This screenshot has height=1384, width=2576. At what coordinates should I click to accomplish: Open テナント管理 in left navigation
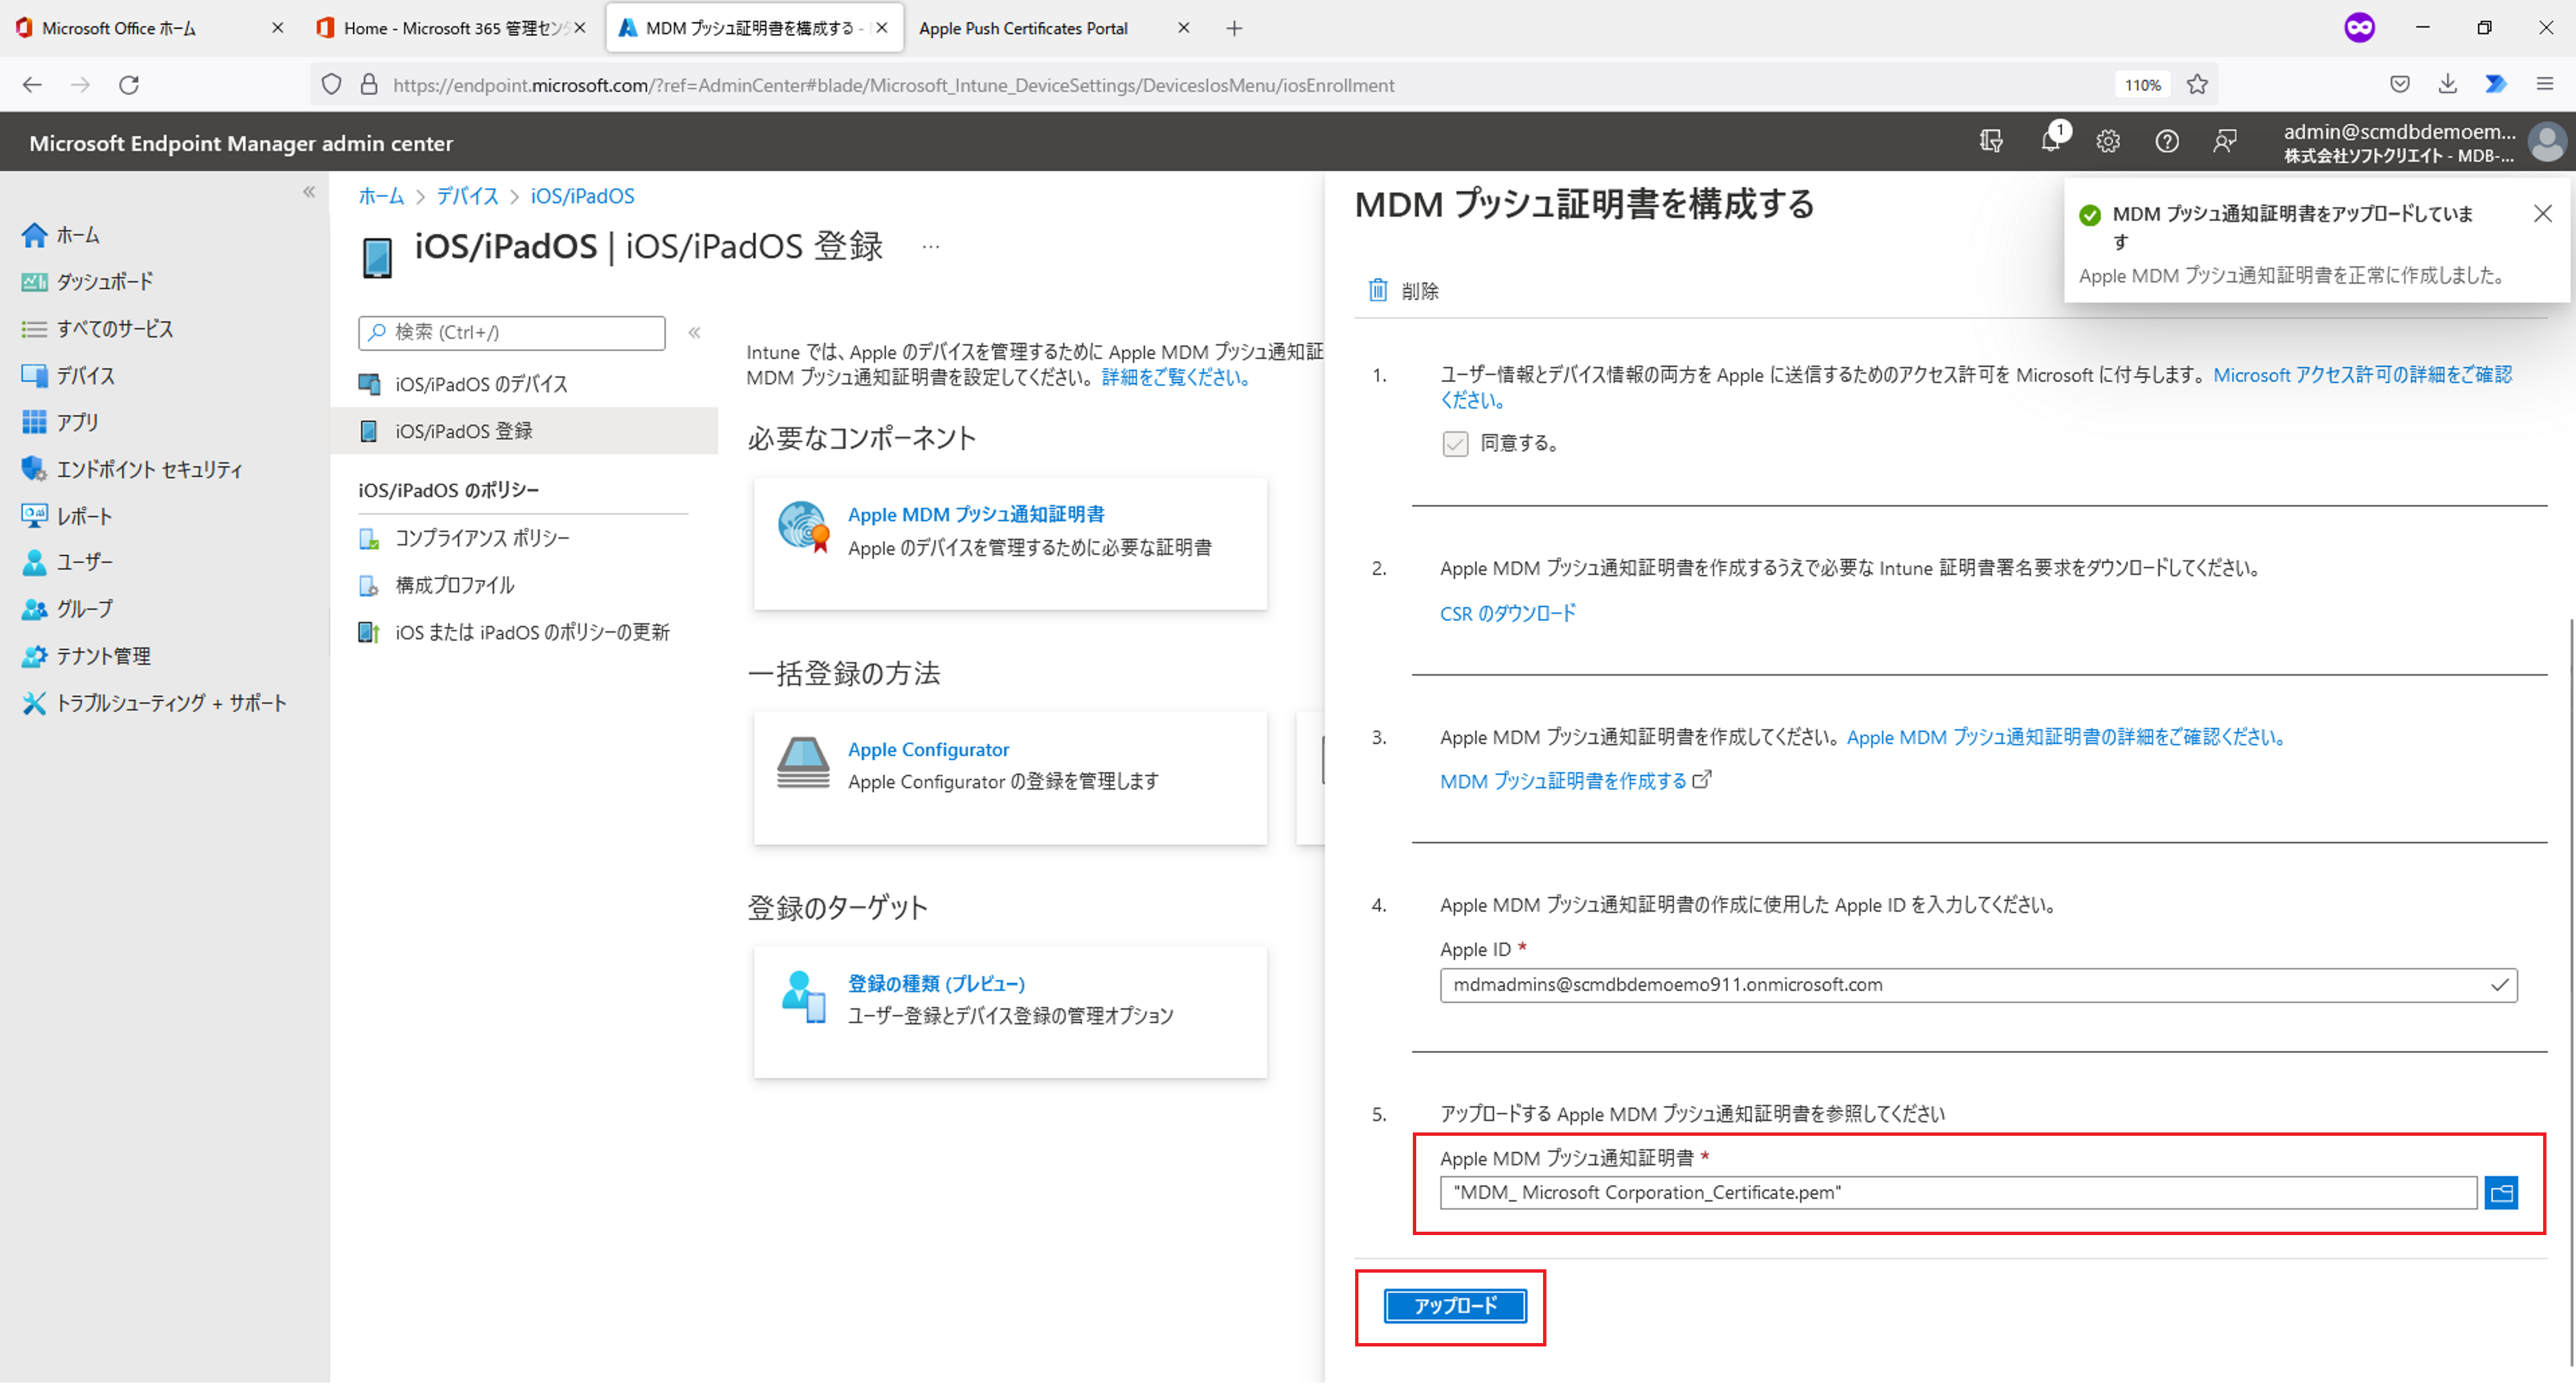pos(86,655)
